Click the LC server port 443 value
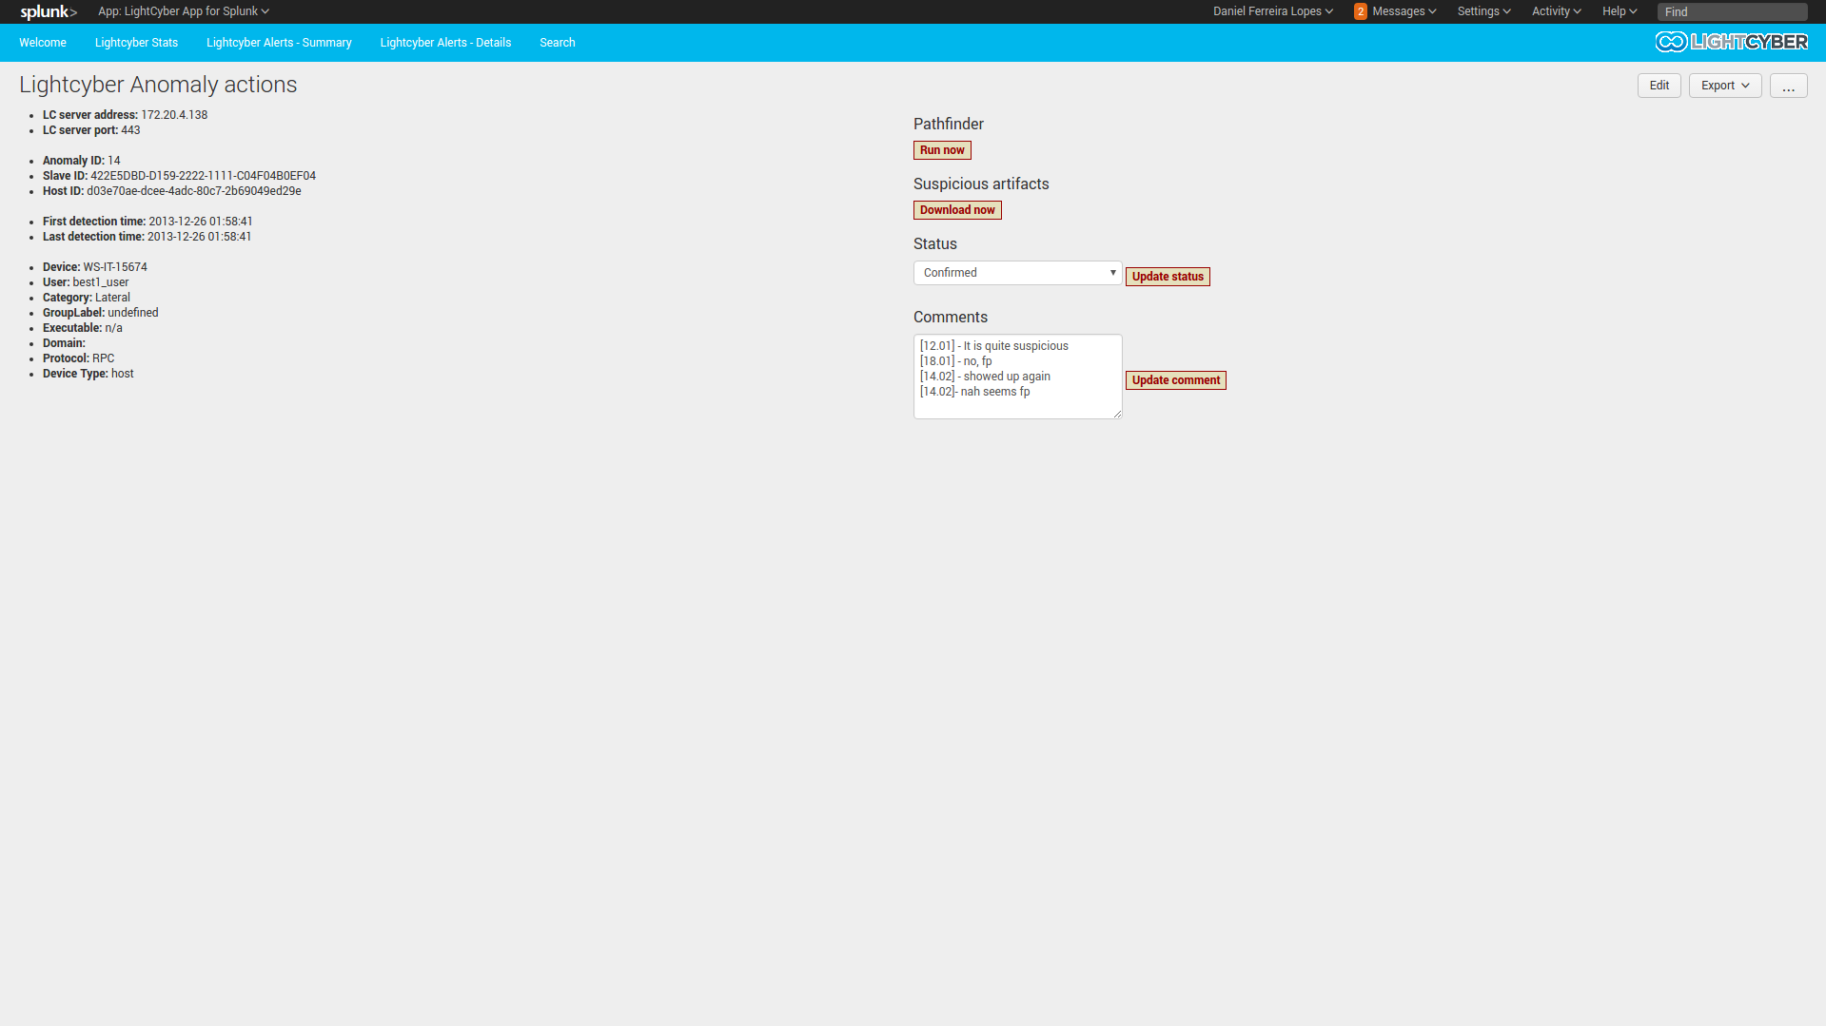Viewport: 1826px width, 1026px height. coord(130,130)
